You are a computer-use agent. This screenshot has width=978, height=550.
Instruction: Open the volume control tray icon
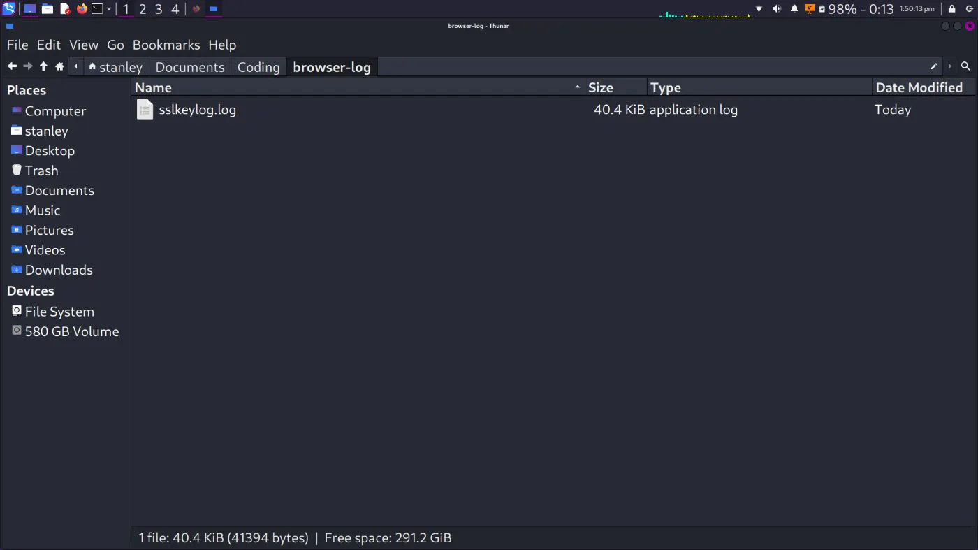pos(776,8)
